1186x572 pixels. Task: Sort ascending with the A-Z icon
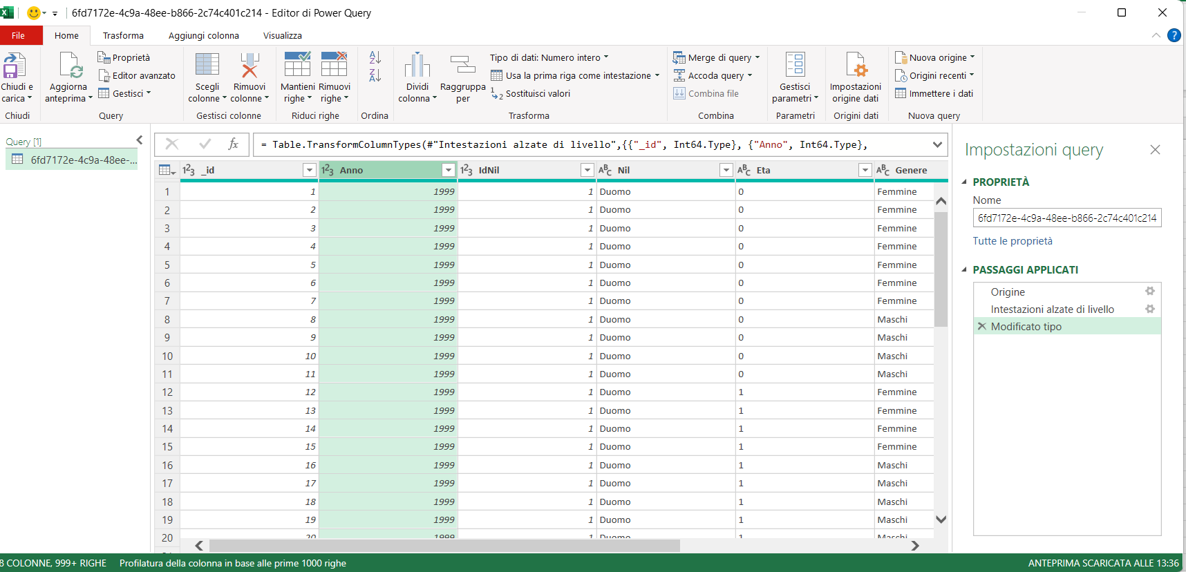point(375,58)
